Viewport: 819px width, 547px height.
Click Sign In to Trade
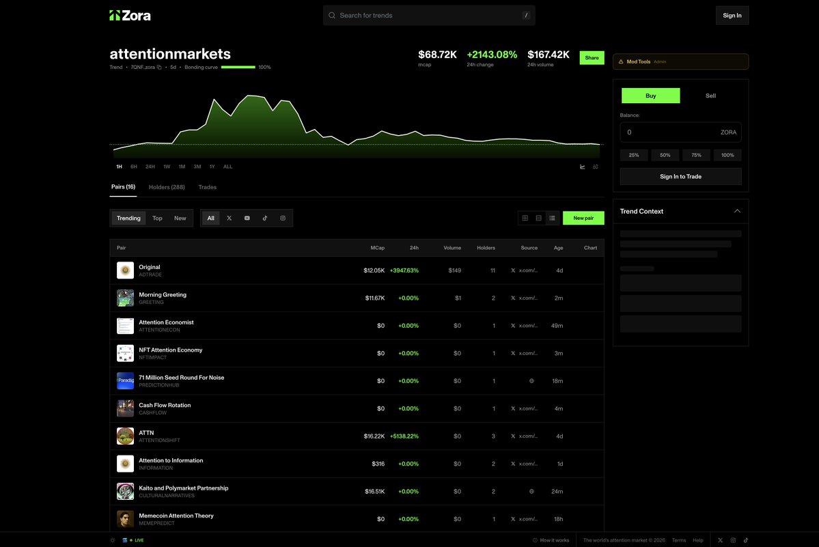point(680,176)
